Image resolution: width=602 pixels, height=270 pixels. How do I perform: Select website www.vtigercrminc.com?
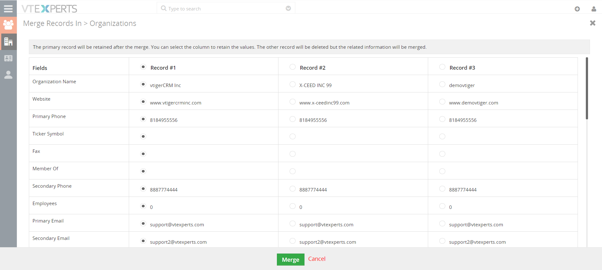click(x=143, y=102)
